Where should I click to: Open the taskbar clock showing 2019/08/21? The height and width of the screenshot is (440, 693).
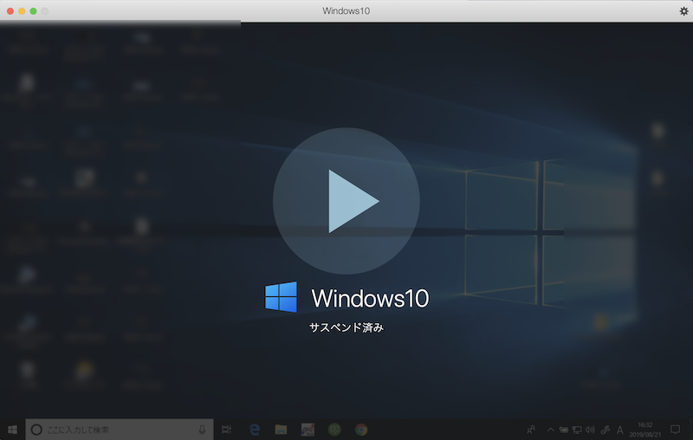click(646, 429)
